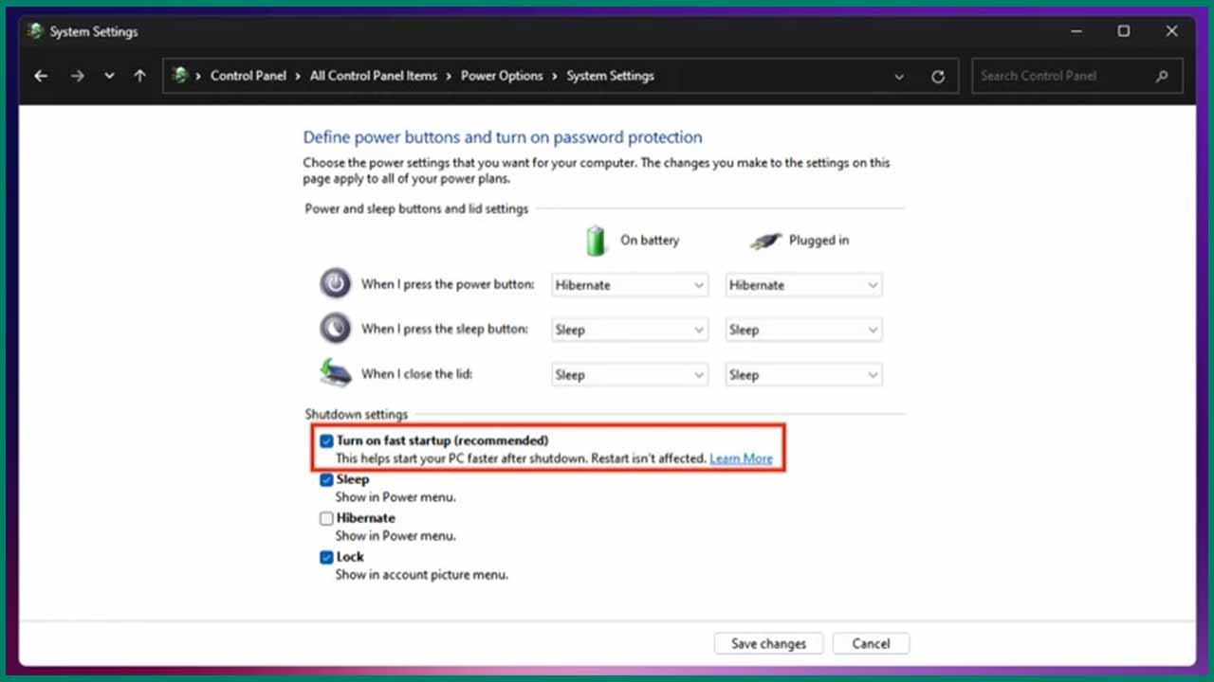Click the search magnifier icon
Image resolution: width=1214 pixels, height=682 pixels.
click(1162, 76)
